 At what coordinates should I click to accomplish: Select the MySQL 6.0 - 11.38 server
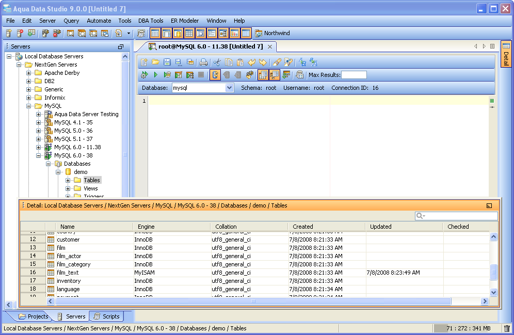[x=77, y=147]
